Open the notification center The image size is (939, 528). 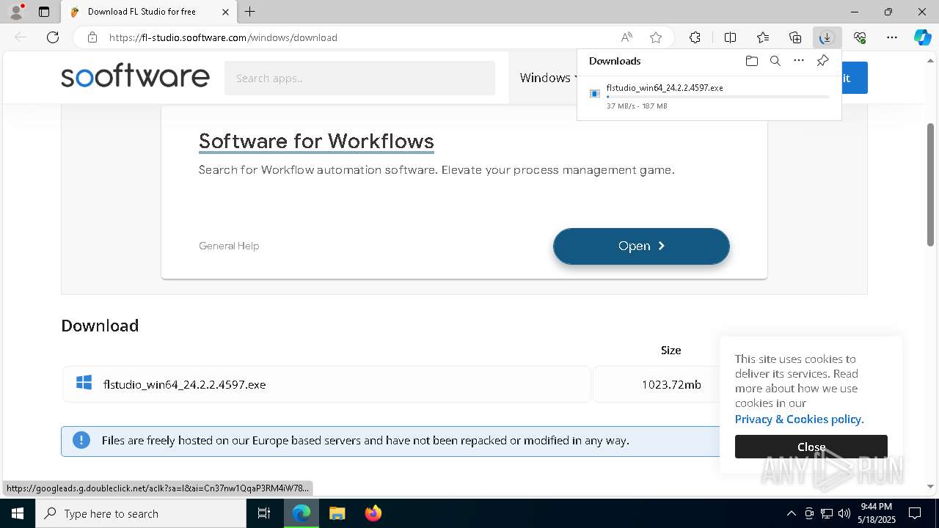tap(915, 513)
